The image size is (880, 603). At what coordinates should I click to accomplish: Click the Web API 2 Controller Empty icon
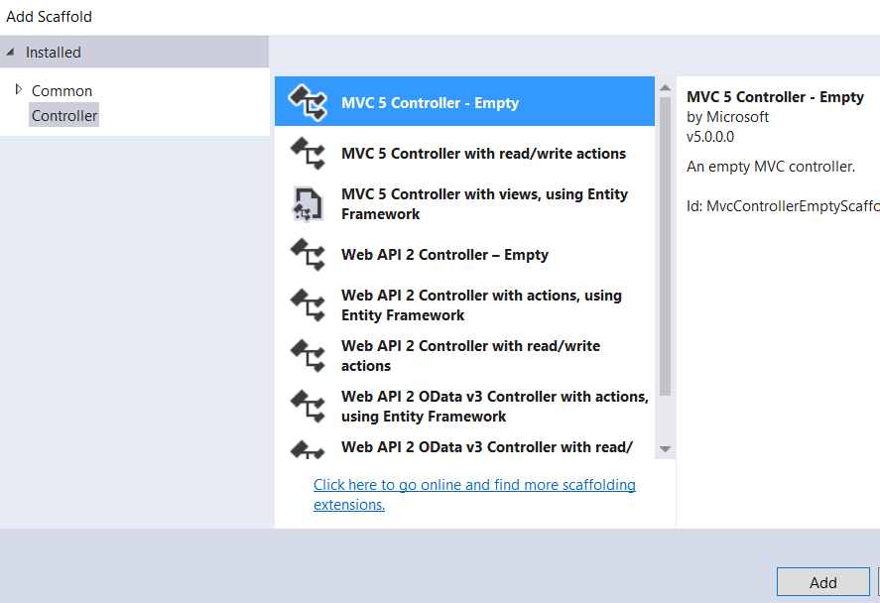coord(308,254)
